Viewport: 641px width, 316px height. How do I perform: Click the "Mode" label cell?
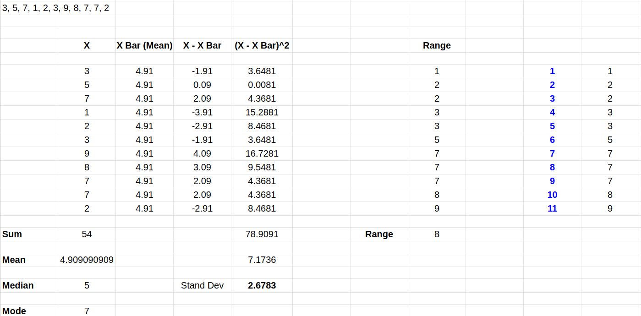pos(14,311)
